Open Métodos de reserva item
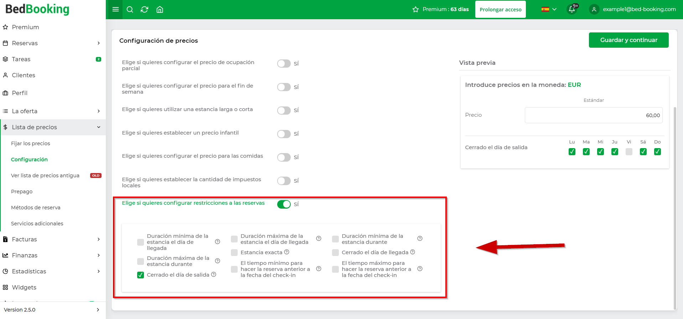 coord(36,208)
